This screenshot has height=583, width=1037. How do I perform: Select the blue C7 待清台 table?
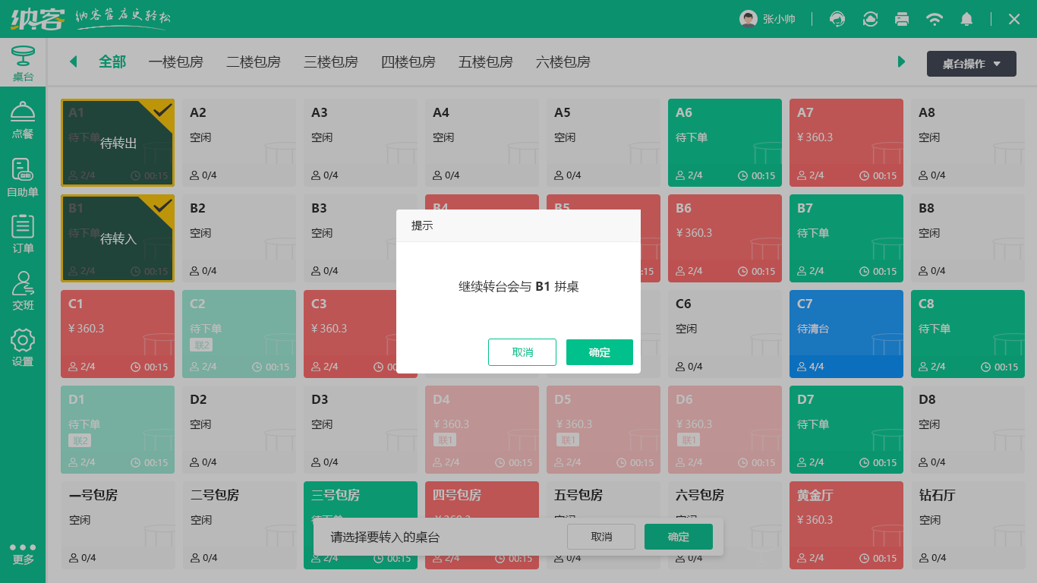[x=846, y=333]
